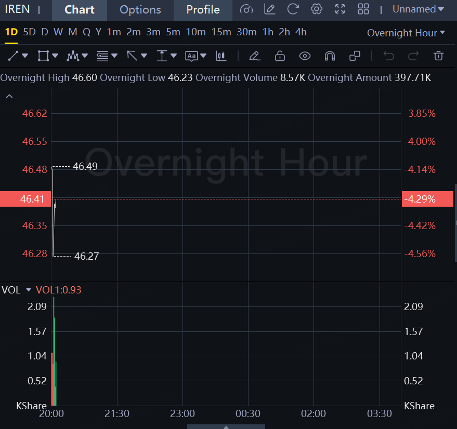Image resolution: width=457 pixels, height=429 pixels.
Task: Select the wave pattern drawing tool
Action: coord(73,56)
